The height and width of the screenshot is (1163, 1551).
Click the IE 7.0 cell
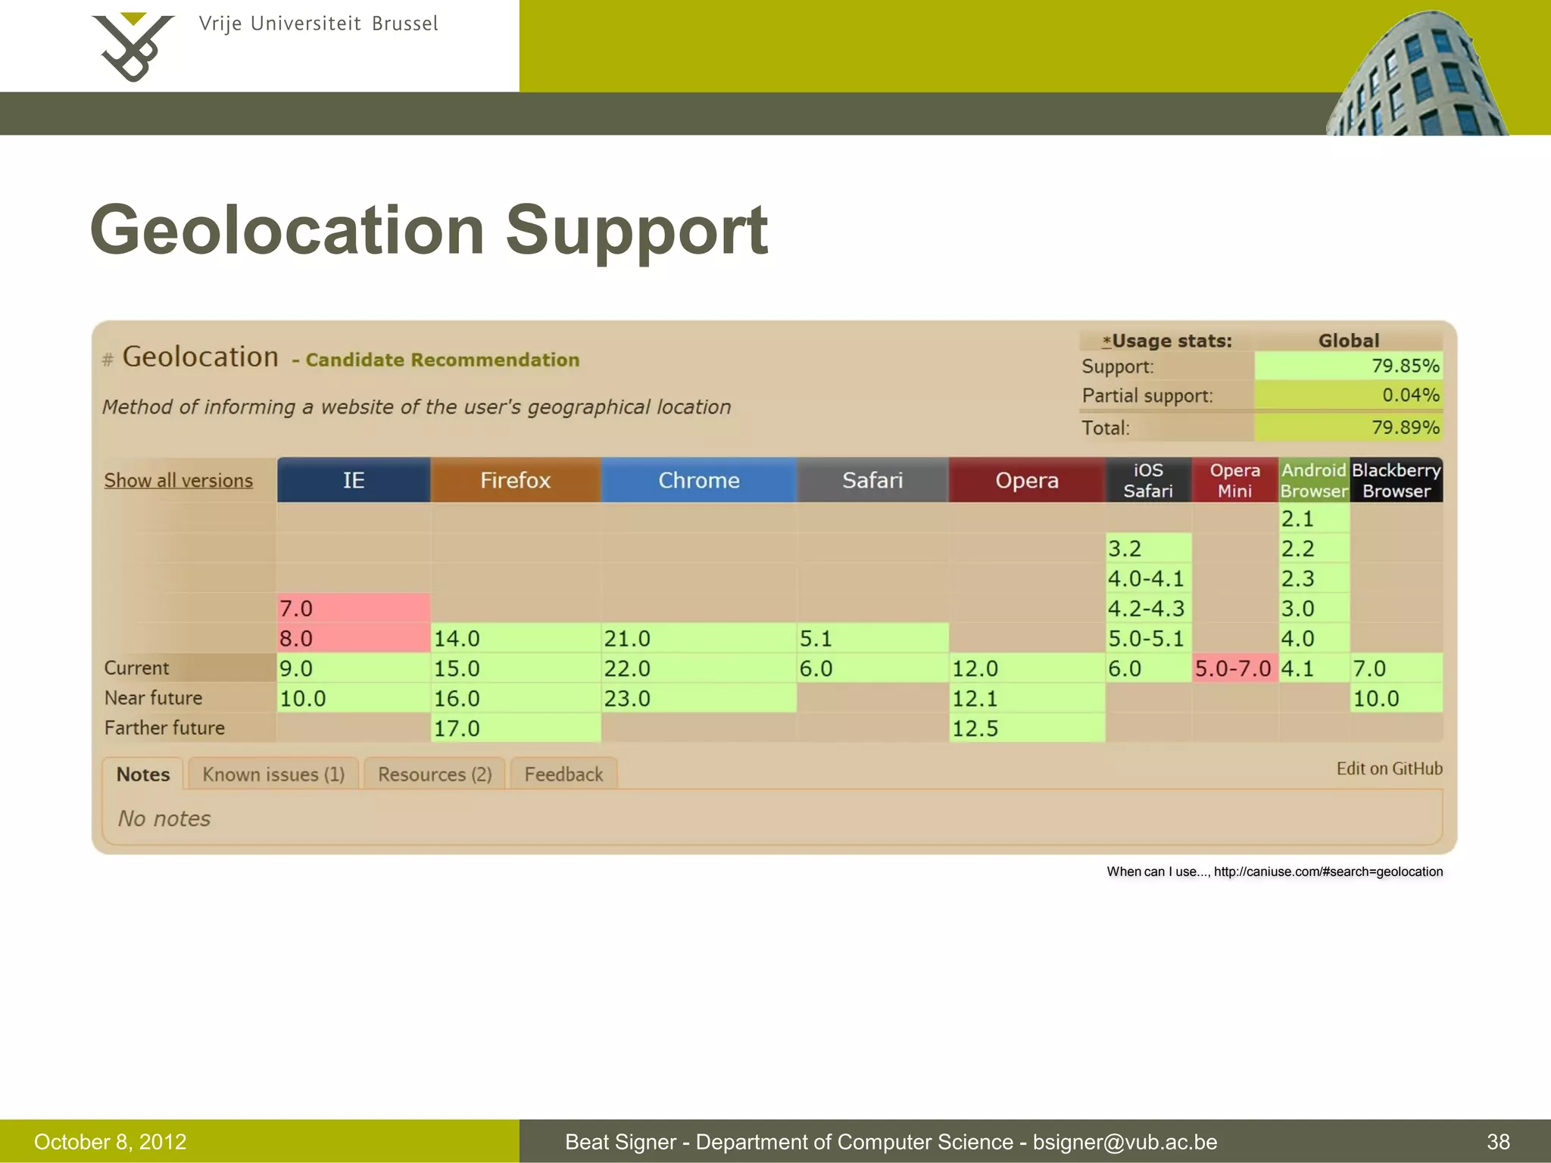coord(354,608)
